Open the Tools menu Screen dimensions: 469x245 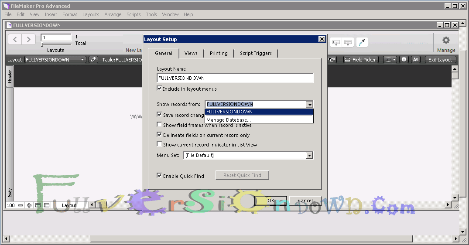tap(151, 14)
